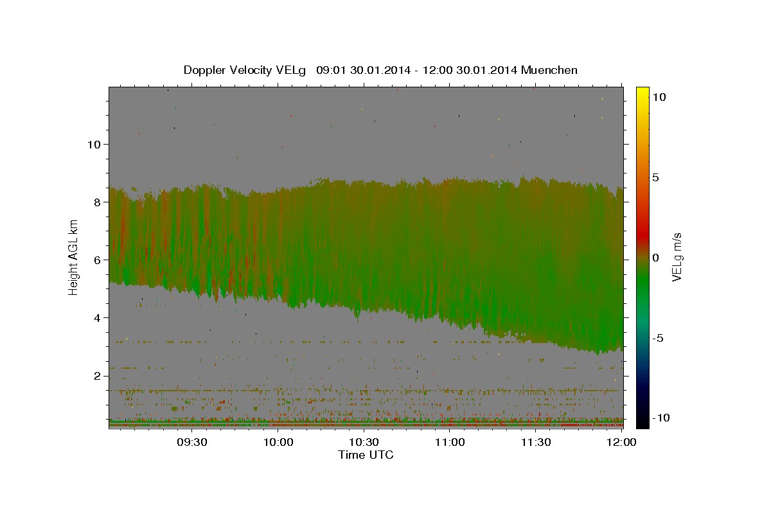
Task: Click colorbar label '5'
Action: [x=656, y=177]
